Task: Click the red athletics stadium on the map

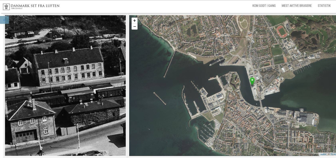Action: (x=282, y=31)
